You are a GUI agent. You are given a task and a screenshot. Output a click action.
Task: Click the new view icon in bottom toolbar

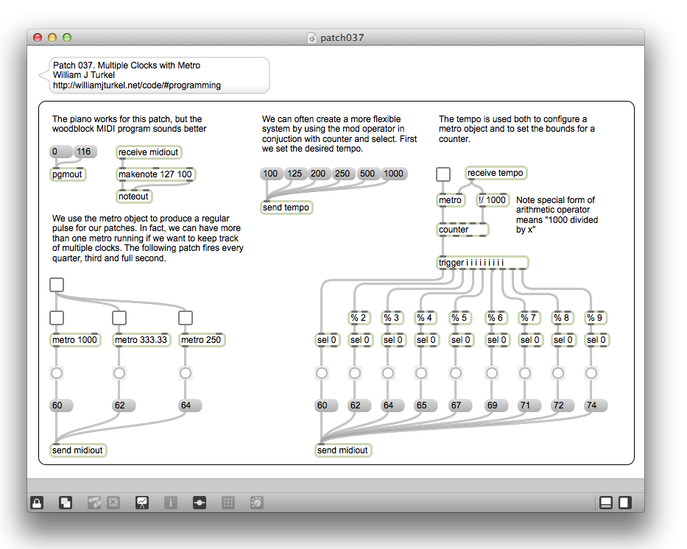click(66, 503)
